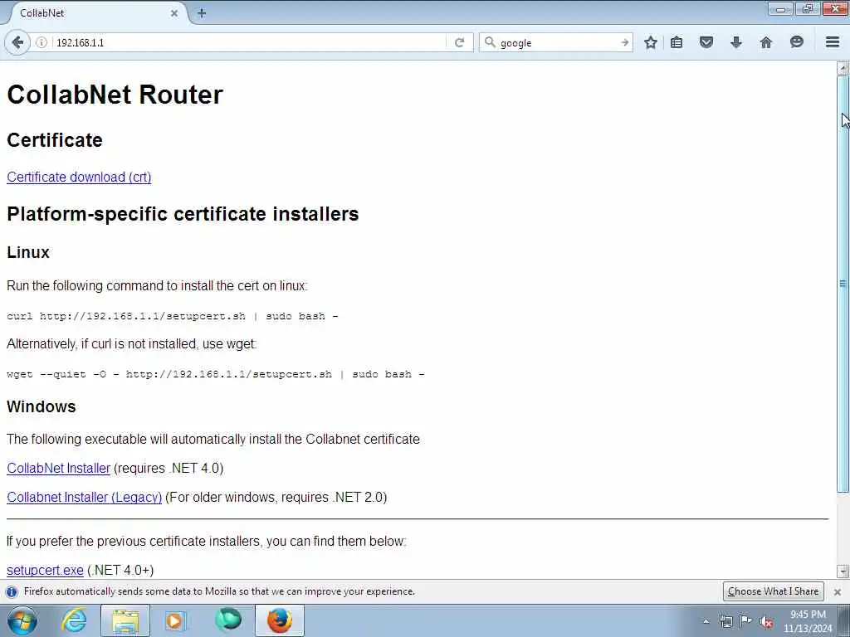Click the wget --quiet command text
850x637 pixels.
[216, 374]
